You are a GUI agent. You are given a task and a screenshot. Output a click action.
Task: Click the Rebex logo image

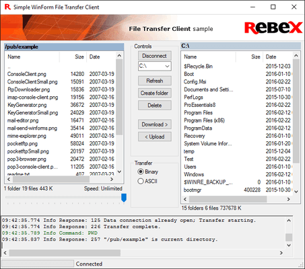[273, 28]
